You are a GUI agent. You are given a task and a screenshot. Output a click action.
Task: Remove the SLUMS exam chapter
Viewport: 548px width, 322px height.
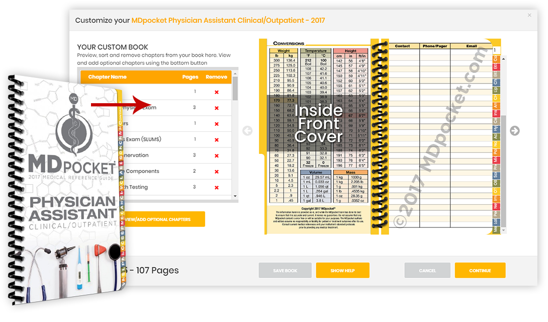(217, 140)
